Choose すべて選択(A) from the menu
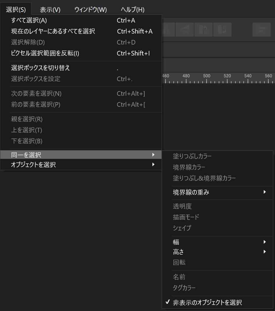 click(29, 20)
